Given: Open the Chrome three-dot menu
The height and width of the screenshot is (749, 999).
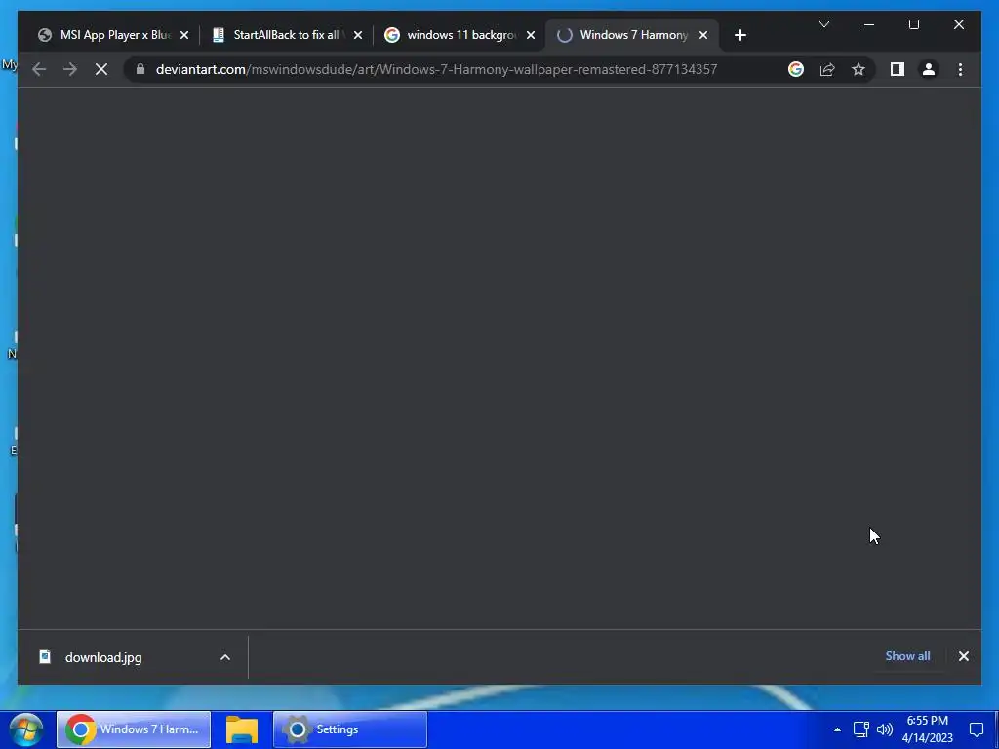Looking at the screenshot, I should pyautogui.click(x=960, y=69).
